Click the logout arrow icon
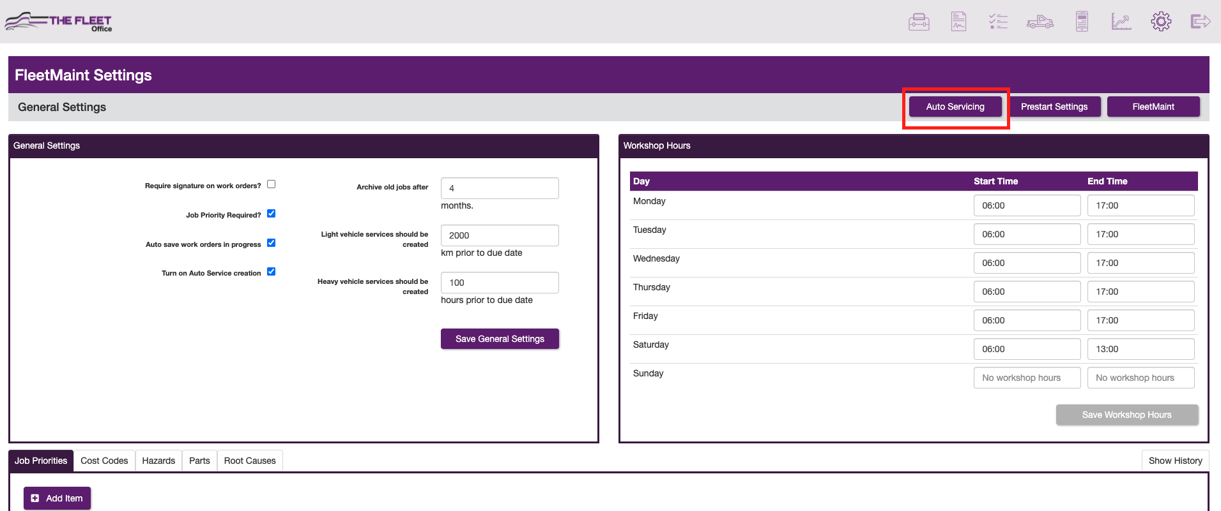 coord(1201,22)
